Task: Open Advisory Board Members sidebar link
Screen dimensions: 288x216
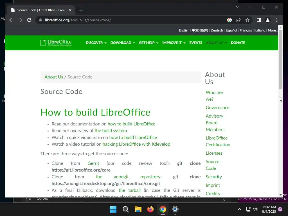Action: pyautogui.click(x=215, y=123)
